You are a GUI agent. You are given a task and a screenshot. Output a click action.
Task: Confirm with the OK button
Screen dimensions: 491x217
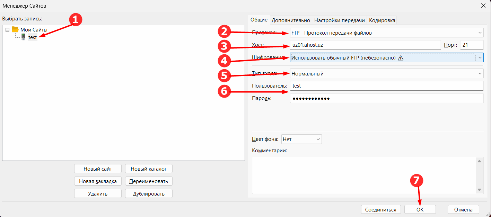[420, 209]
